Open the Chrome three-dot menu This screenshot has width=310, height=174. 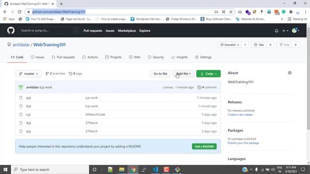pyautogui.click(x=305, y=12)
